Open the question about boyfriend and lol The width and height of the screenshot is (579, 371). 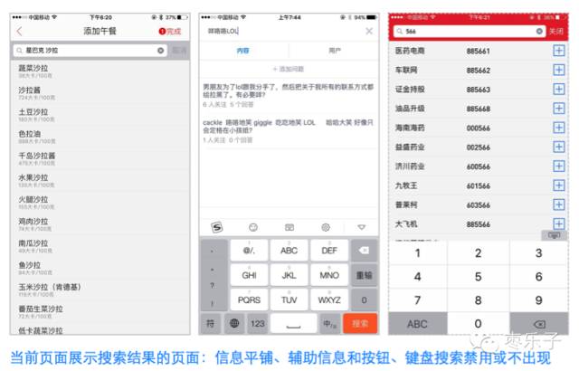[x=289, y=95]
